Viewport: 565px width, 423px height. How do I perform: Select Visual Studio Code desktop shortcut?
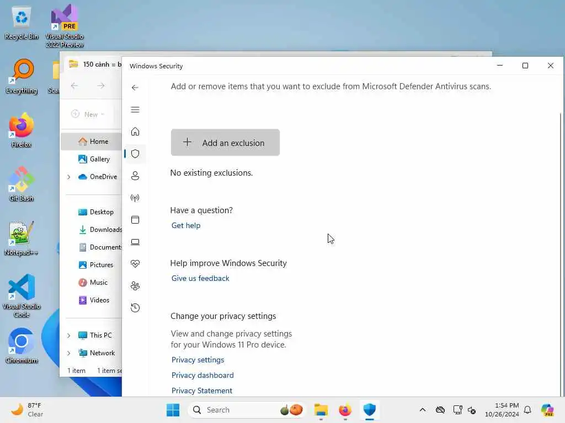coord(22,296)
